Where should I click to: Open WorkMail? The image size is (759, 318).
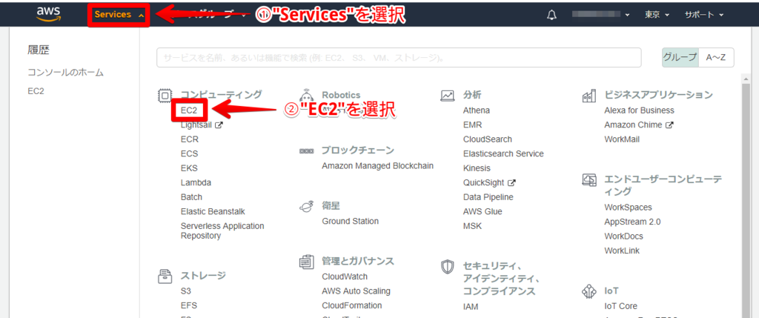pos(622,139)
